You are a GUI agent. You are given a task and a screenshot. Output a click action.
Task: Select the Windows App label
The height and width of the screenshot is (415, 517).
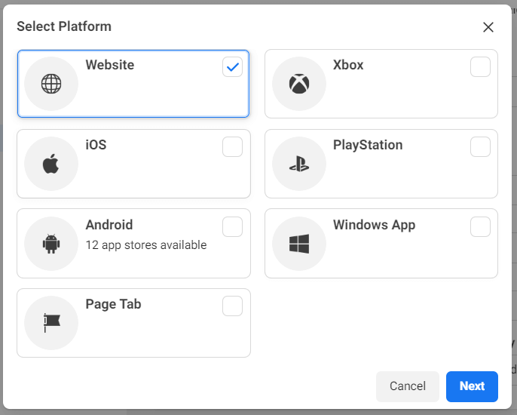click(x=374, y=225)
